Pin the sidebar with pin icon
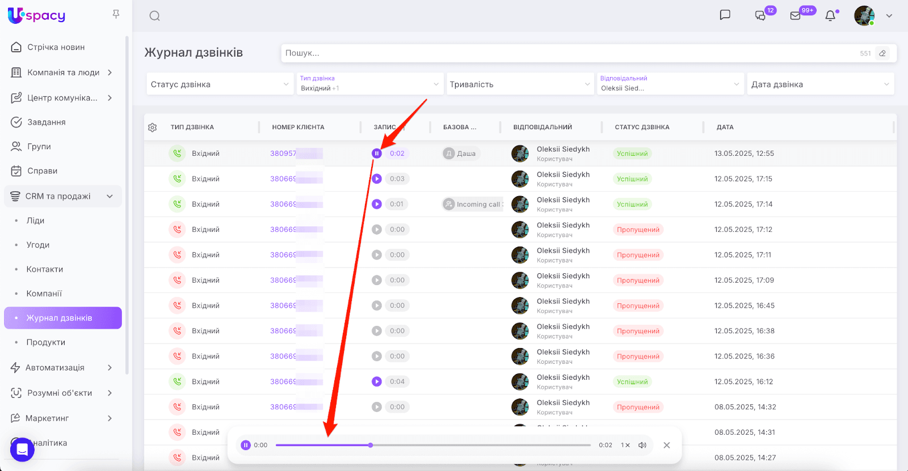Screen dimensions: 908x471 coord(116,14)
